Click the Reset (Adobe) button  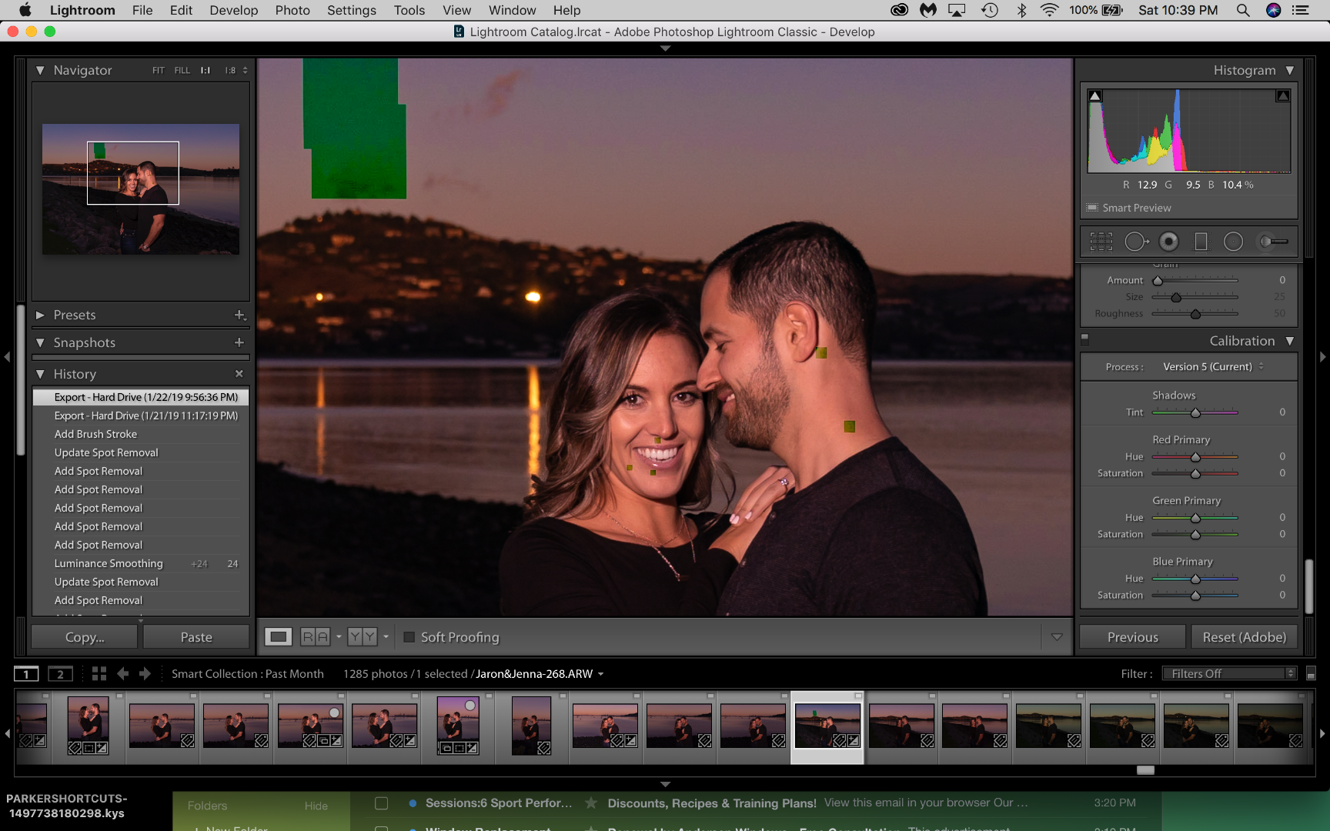(x=1245, y=637)
